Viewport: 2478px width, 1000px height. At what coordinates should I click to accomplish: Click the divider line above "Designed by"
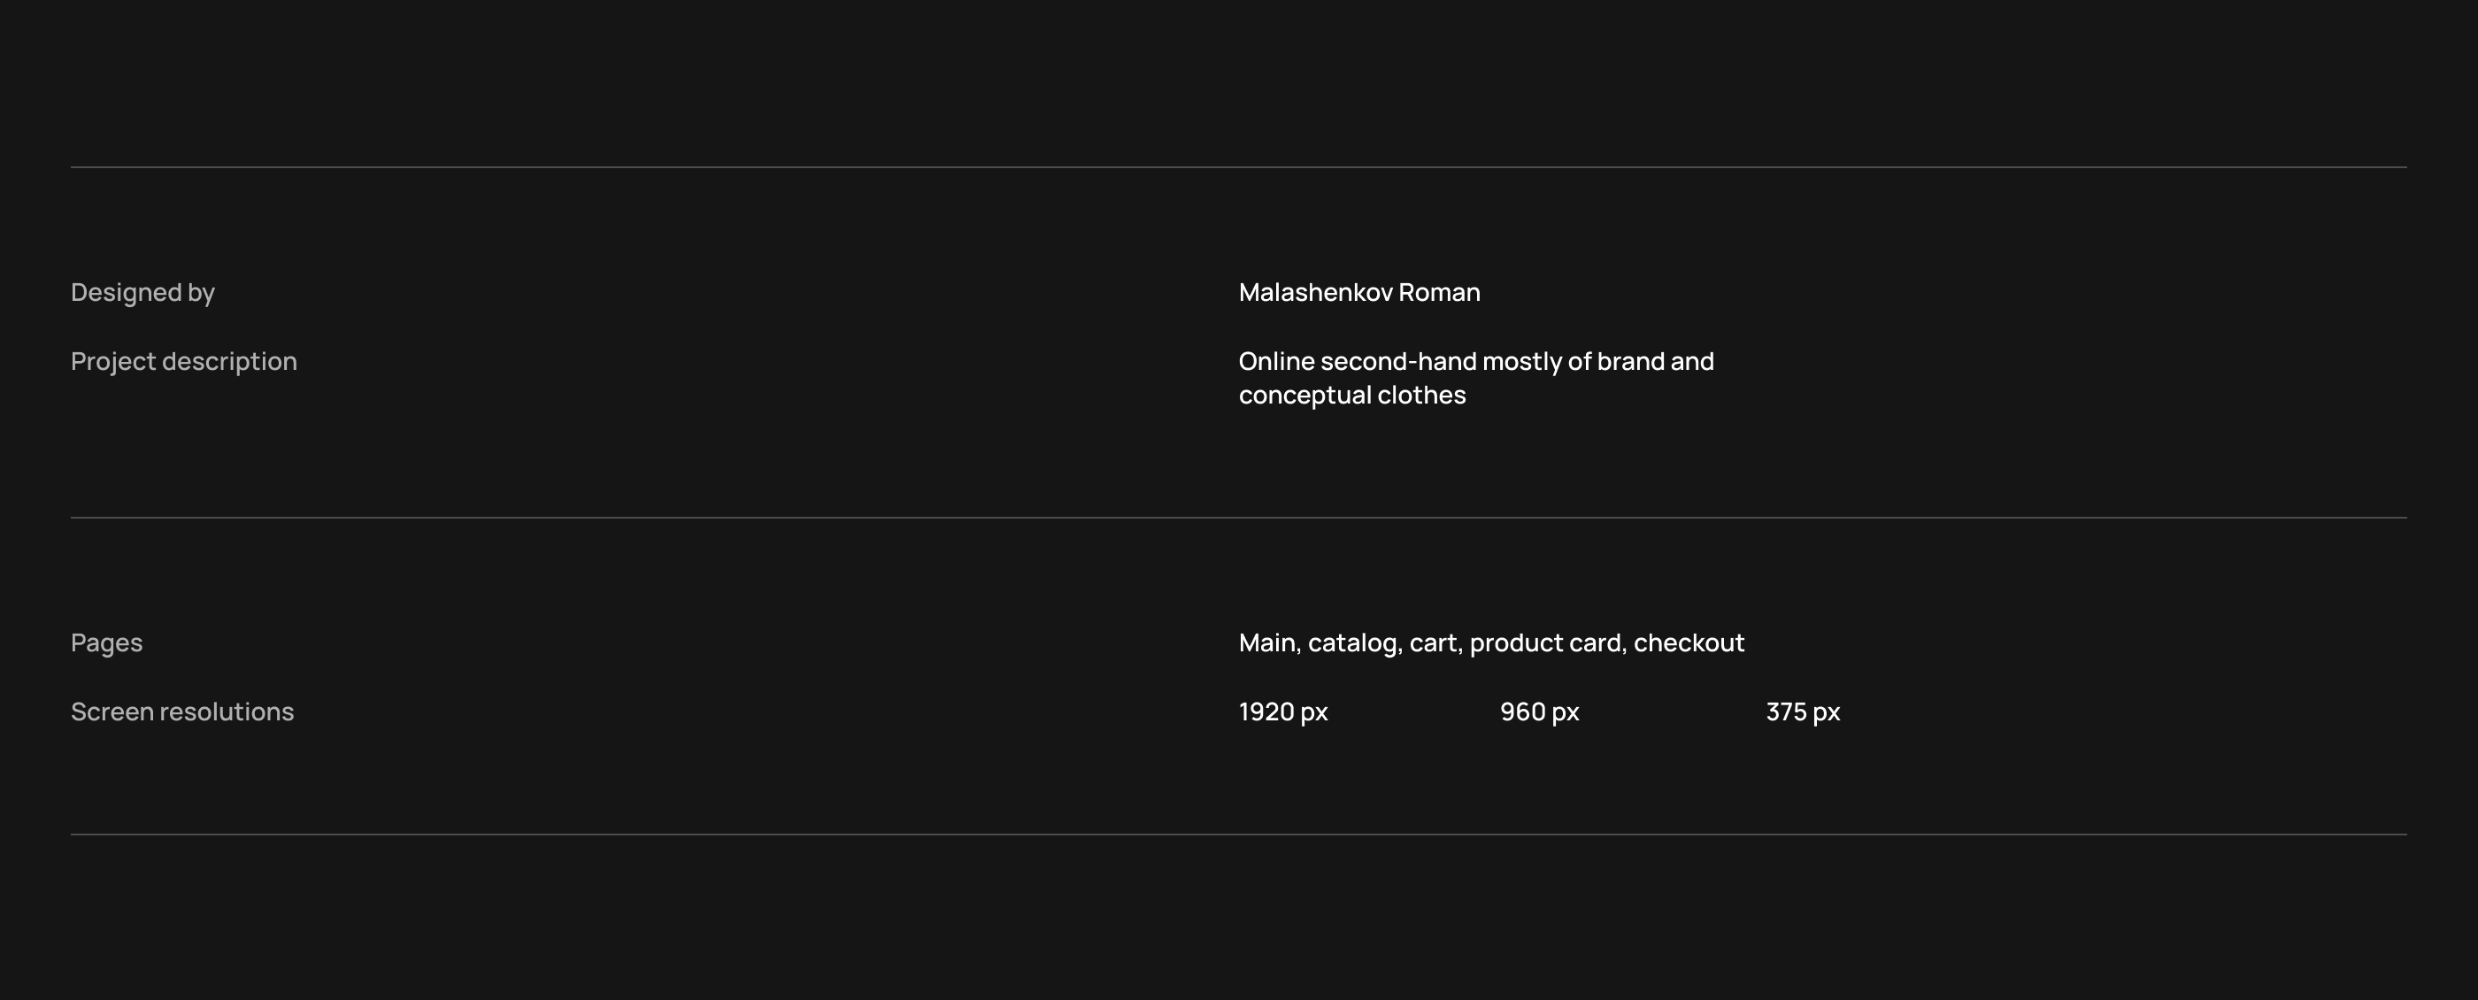pyautogui.click(x=1239, y=167)
